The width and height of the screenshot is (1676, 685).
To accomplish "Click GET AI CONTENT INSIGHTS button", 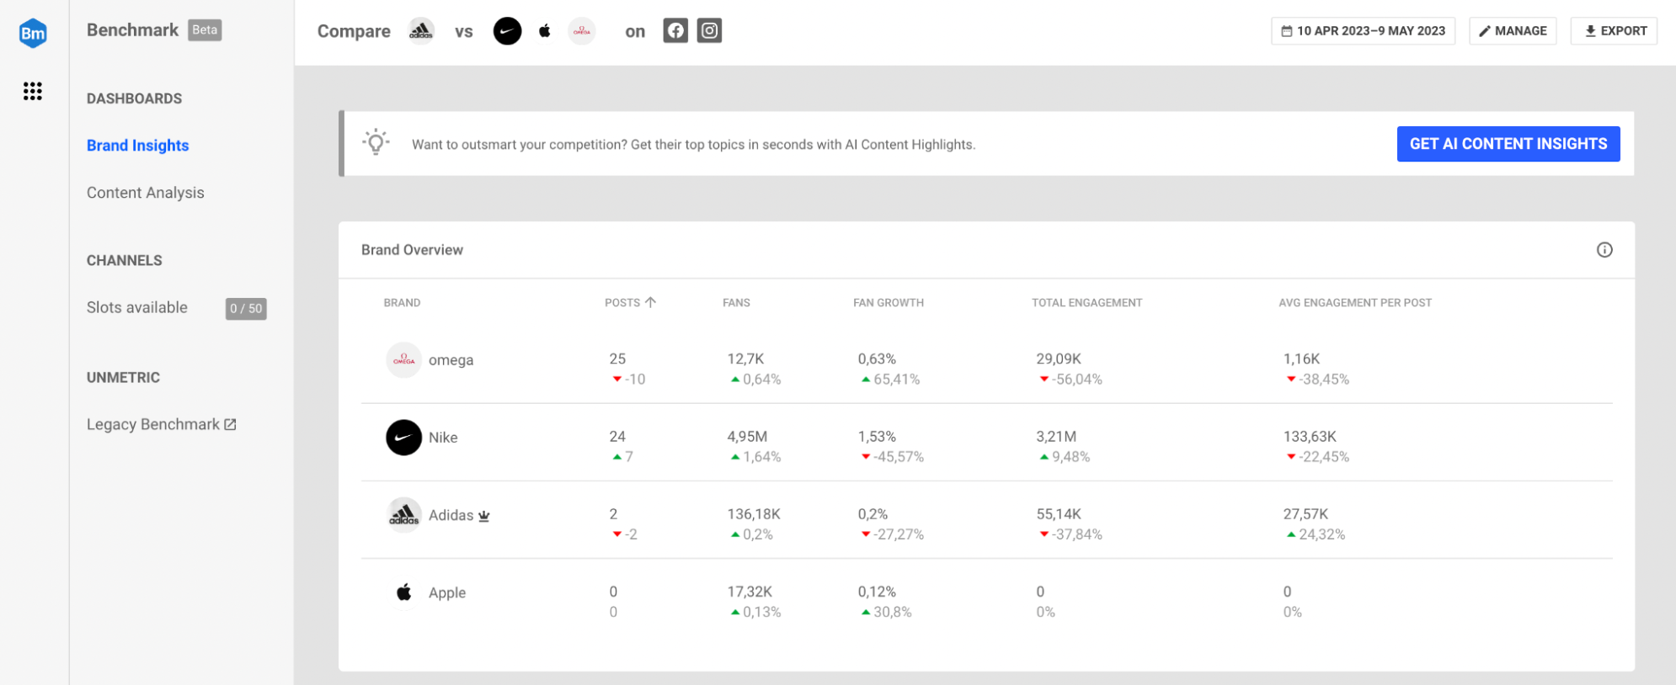I will 1508,144.
